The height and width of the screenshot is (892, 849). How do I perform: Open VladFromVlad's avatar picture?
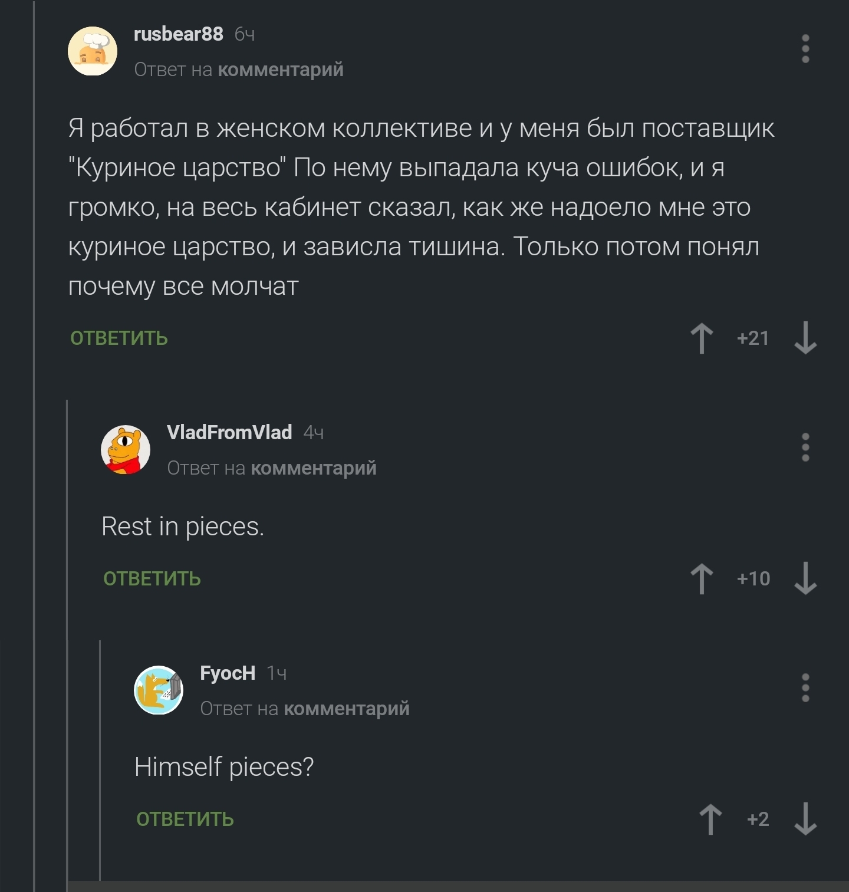coord(126,450)
